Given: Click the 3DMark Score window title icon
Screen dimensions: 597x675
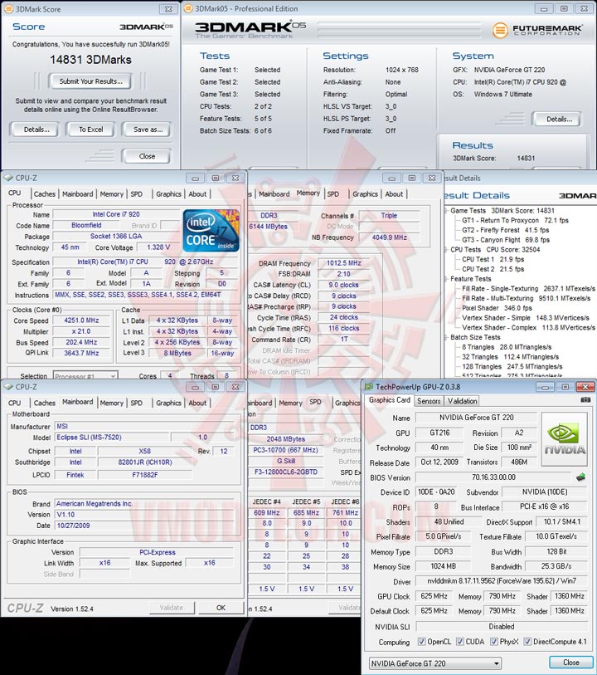Looking at the screenshot, I should [x=9, y=9].
